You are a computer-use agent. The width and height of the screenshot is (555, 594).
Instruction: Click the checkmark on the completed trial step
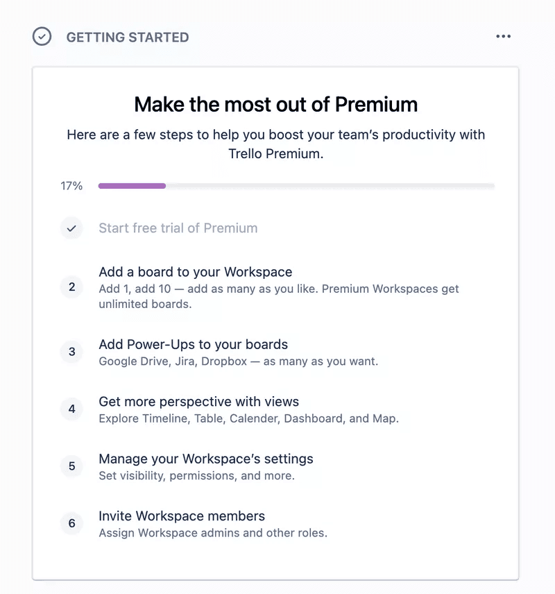point(71,228)
